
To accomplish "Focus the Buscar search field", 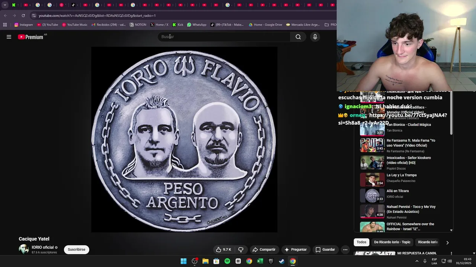I will 224,37.
